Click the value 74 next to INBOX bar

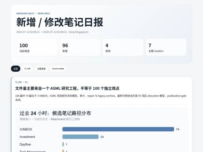(x=177, y=129)
